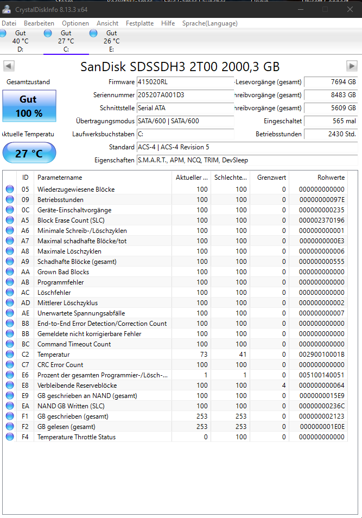Viewport: 362px width, 518px height.
Task: Select raw value 005100140051
Action: pyautogui.click(x=322, y=375)
